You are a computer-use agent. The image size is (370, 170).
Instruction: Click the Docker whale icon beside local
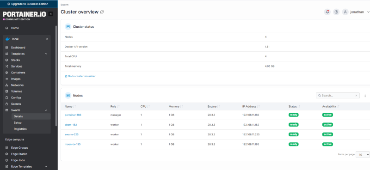(x=7, y=39)
